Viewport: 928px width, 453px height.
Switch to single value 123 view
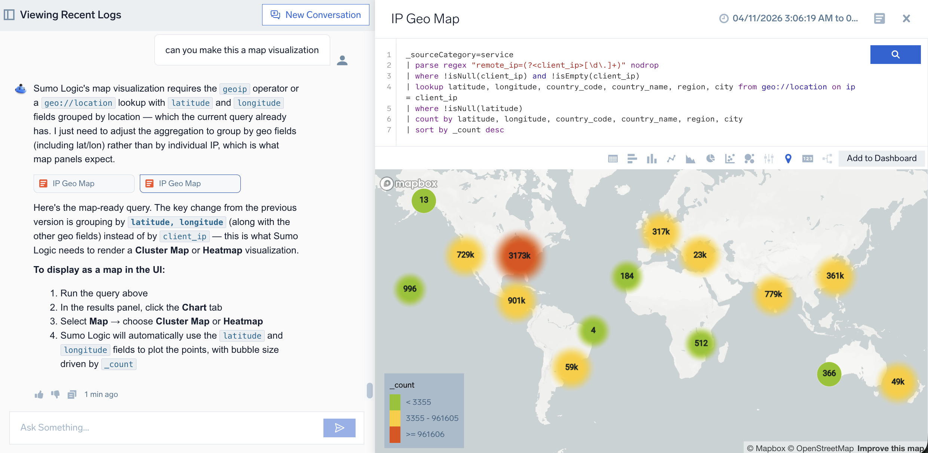[808, 159]
